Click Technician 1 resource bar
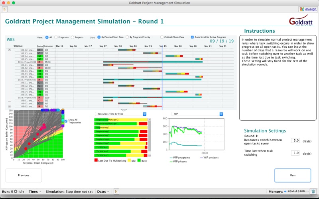Screen dimensions: 319x199 point(121,147)
